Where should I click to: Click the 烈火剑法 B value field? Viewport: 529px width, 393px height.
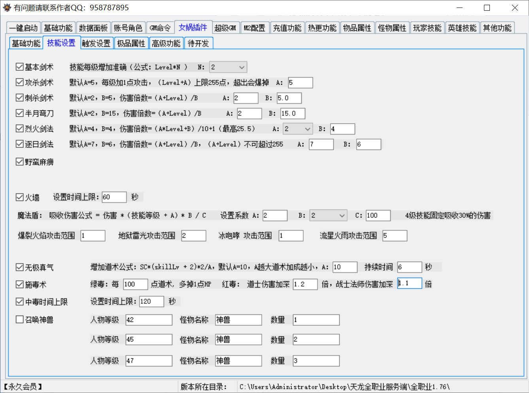click(343, 129)
